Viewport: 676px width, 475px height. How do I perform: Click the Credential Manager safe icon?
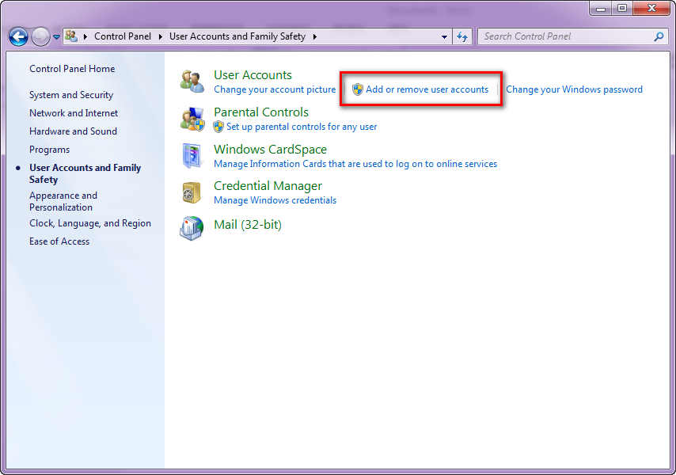click(192, 192)
